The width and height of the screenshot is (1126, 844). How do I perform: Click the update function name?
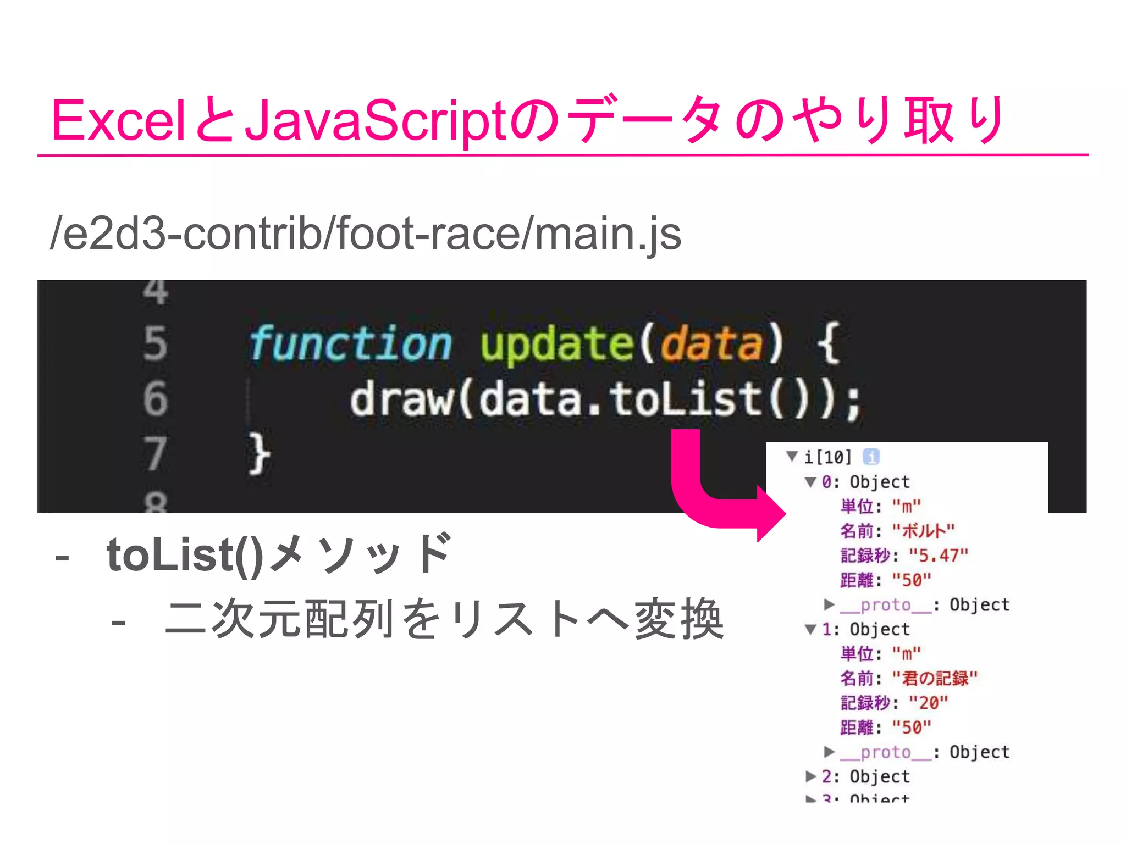pos(558,345)
